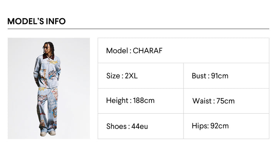Click the "Shoes" label

pyautogui.click(x=116, y=126)
